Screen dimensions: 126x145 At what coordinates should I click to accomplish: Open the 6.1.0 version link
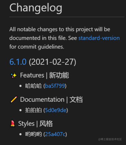[18, 62]
